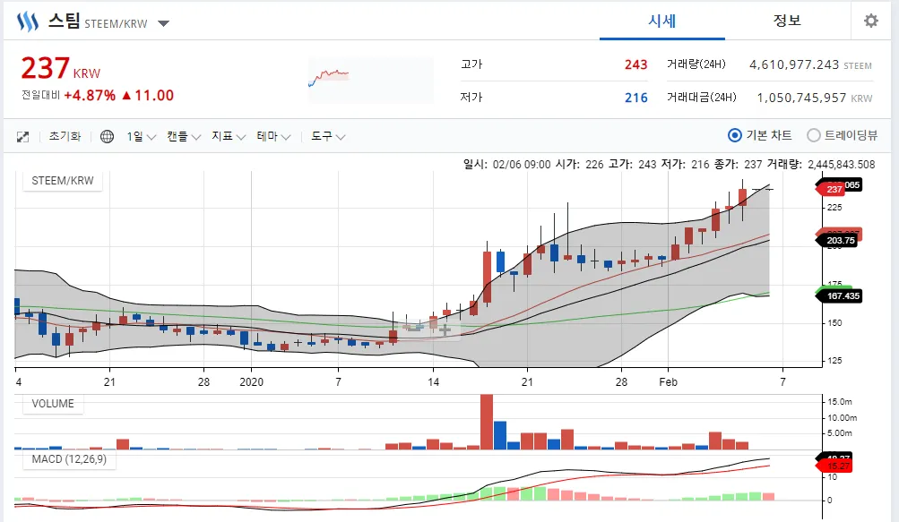Click the red 15.27 MACD axis marker
899x522 pixels.
tap(836, 466)
